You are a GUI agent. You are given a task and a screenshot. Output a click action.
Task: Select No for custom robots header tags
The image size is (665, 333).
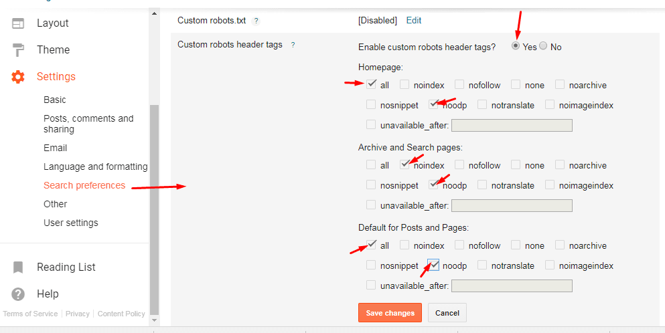(543, 46)
